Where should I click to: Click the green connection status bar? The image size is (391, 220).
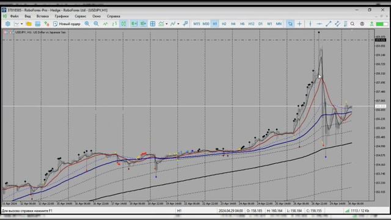pos(382,24)
